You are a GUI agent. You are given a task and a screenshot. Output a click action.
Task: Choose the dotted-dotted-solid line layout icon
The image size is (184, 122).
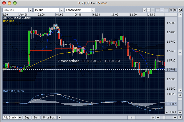pos(158,10)
